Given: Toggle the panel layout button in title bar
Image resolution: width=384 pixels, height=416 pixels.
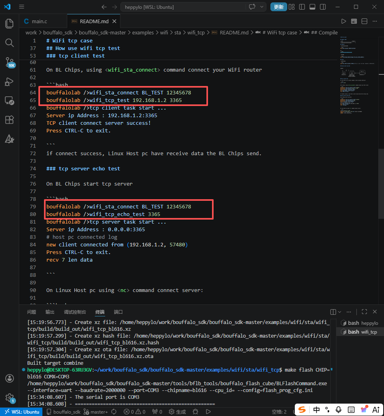Looking at the screenshot, I should (312, 7).
